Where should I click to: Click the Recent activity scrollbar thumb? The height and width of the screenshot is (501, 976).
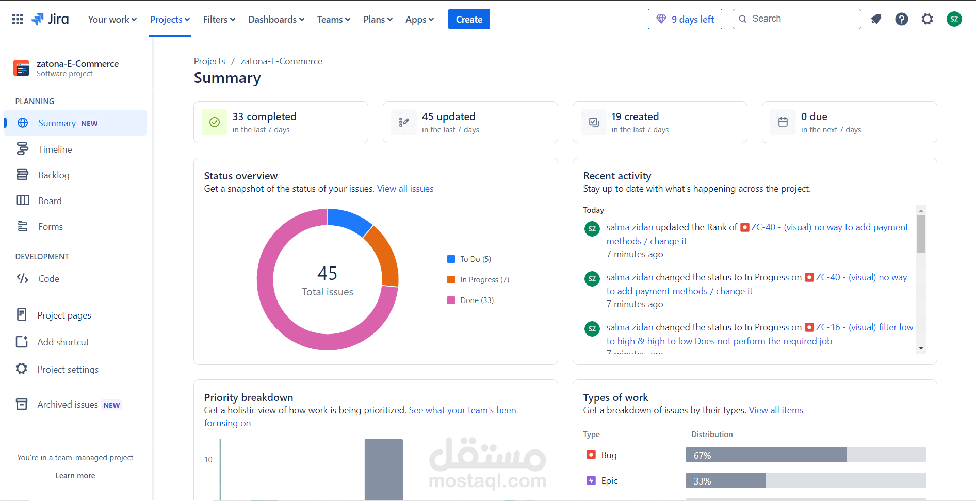point(921,234)
